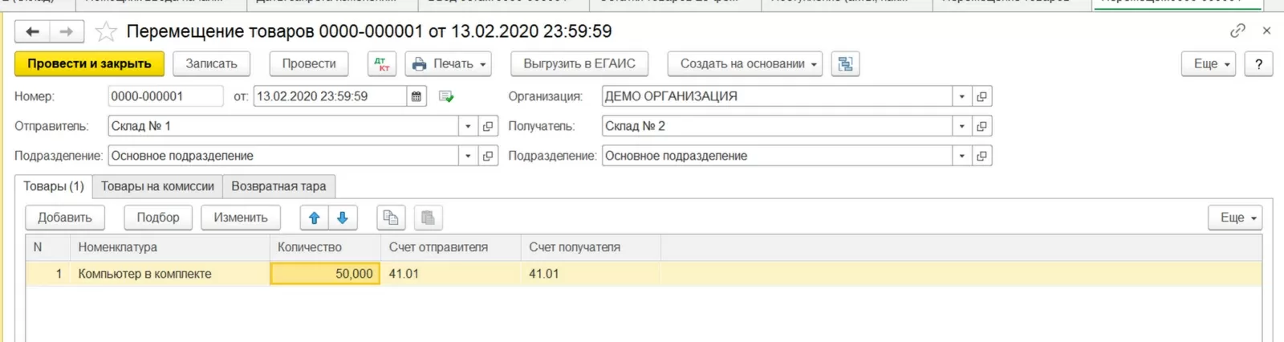
Task: Switch to Возвратная тара tab
Action: click(278, 186)
